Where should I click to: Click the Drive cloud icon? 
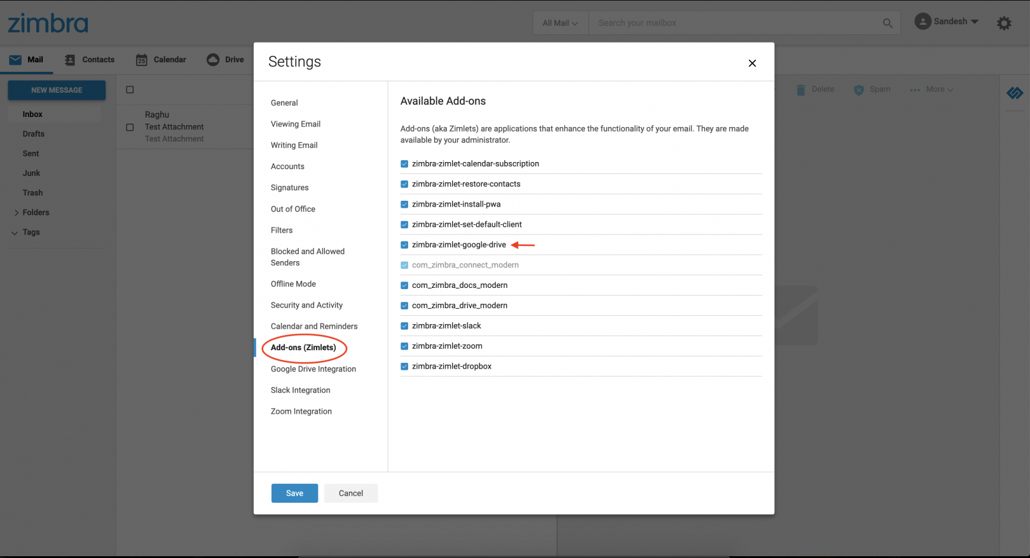click(213, 60)
